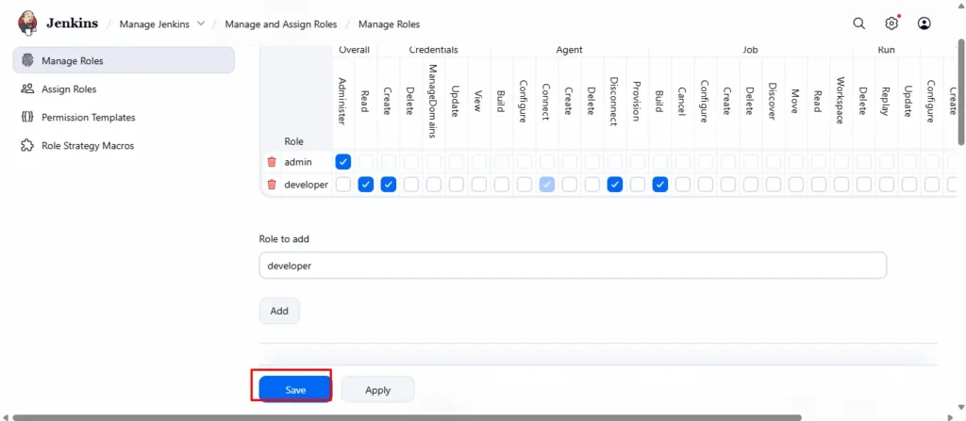Image resolution: width=966 pixels, height=421 pixels.
Task: Uncheck Disconnect for the developer role
Action: 615,185
